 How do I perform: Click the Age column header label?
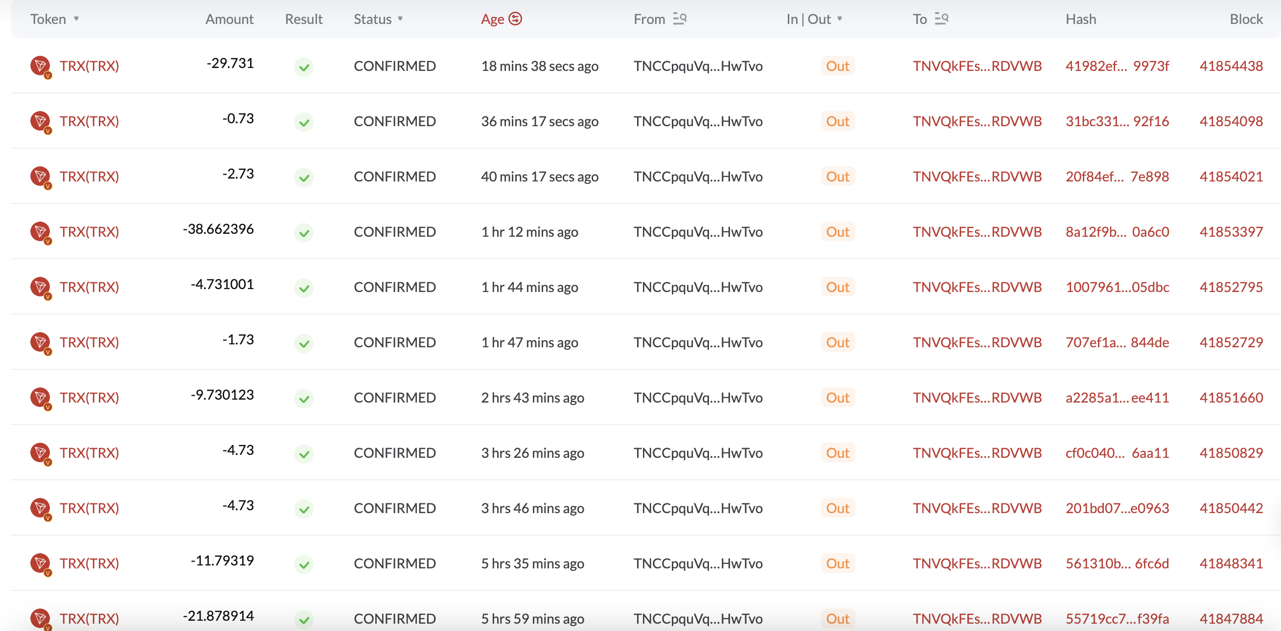[492, 19]
